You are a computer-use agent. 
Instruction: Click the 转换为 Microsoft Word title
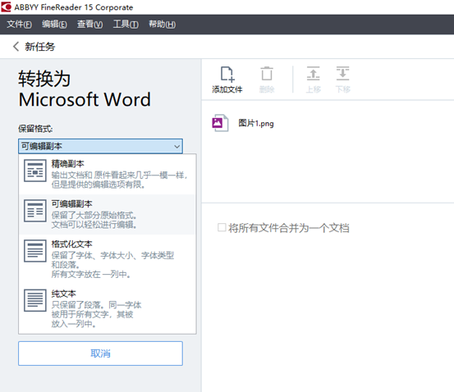pos(85,89)
